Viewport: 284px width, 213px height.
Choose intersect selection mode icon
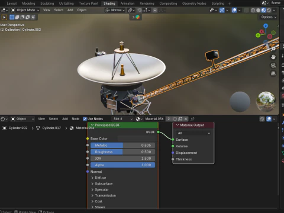coord(33,17)
